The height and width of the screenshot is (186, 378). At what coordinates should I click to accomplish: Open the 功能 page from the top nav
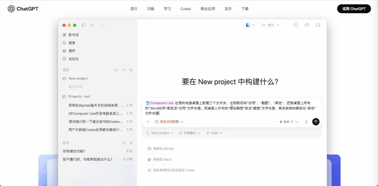(x=150, y=9)
